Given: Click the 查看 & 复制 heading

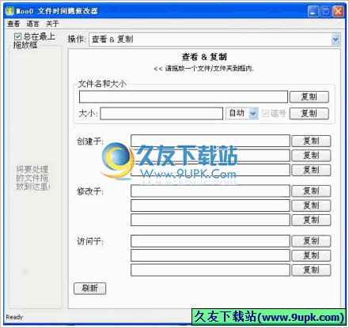Looking at the screenshot, I should [204, 57].
